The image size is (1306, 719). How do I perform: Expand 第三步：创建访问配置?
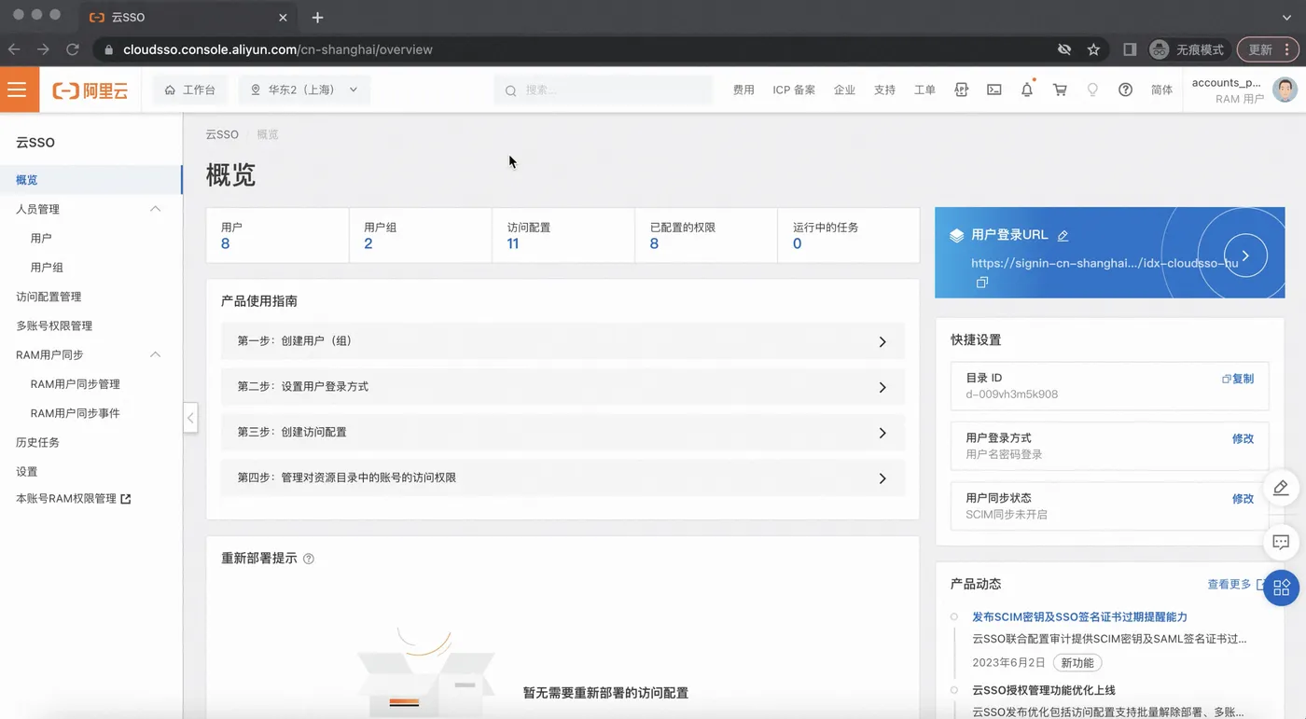(563, 432)
